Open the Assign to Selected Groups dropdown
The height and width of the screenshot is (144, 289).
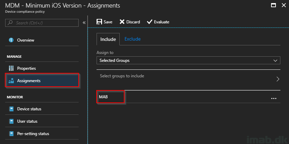coord(188,60)
